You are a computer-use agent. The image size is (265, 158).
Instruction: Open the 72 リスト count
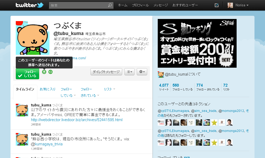point(226,87)
